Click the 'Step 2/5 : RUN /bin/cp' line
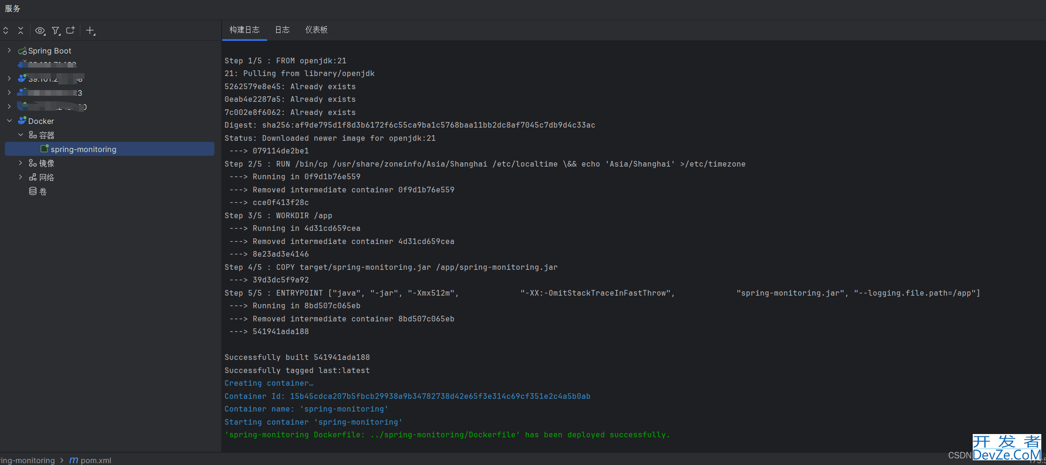This screenshot has height=465, width=1046. point(485,164)
